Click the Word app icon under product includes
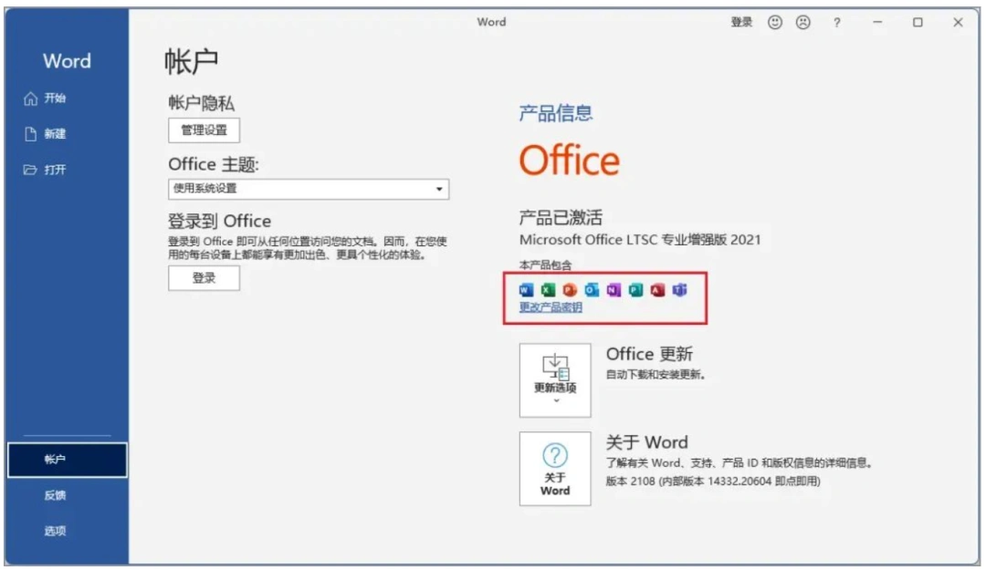Screen dimensions: 986x570 527,290
